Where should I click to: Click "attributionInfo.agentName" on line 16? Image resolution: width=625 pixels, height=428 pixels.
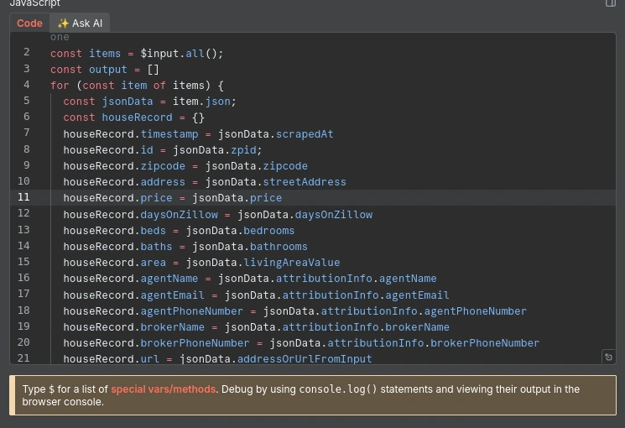coord(357,279)
